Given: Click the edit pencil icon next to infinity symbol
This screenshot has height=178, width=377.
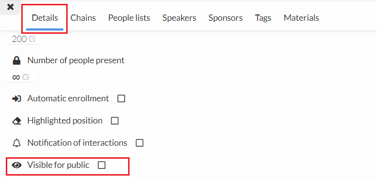Looking at the screenshot, I should 26,77.
